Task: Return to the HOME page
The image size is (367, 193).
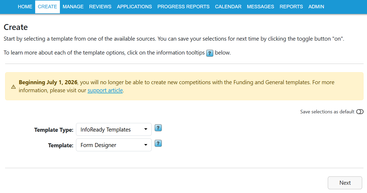Action: click(25, 7)
